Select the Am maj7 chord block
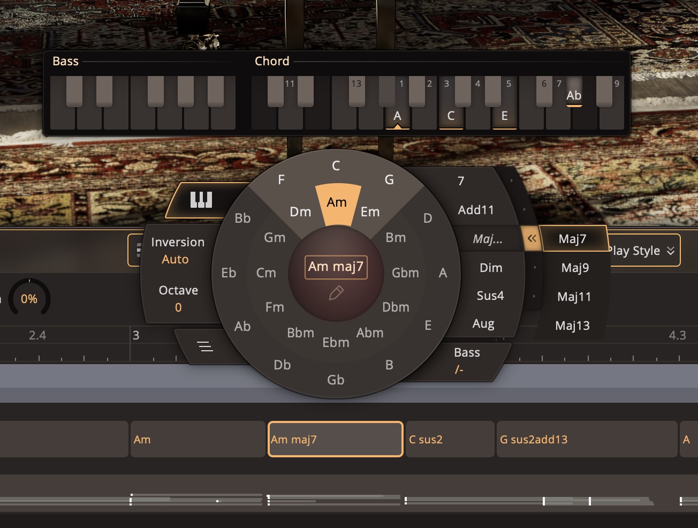Viewport: 698px width, 528px height. (x=335, y=439)
